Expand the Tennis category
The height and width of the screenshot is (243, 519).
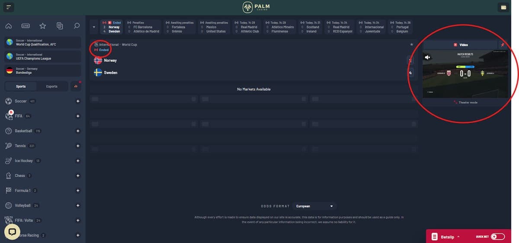(x=78, y=146)
